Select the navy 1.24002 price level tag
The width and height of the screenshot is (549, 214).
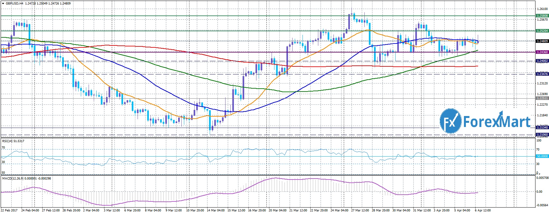point(542,61)
